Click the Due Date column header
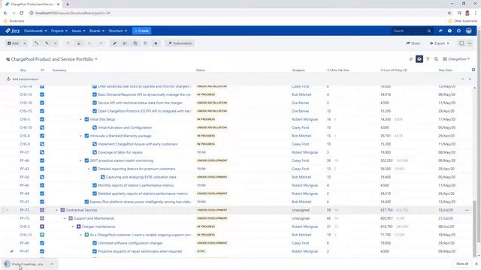The height and width of the screenshot is (270, 481). pos(445,70)
